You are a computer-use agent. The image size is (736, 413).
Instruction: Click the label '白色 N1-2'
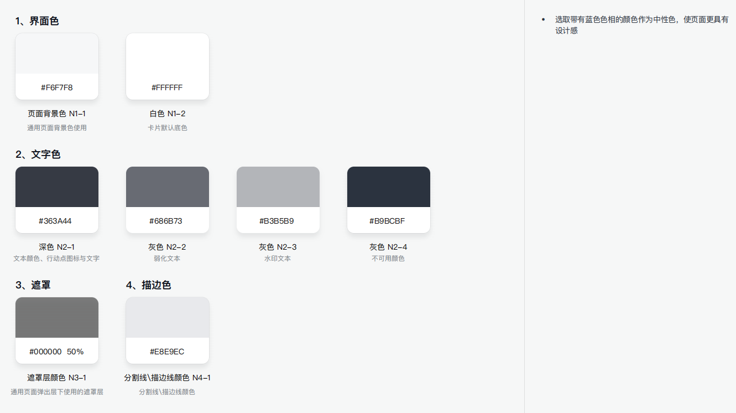coord(168,113)
